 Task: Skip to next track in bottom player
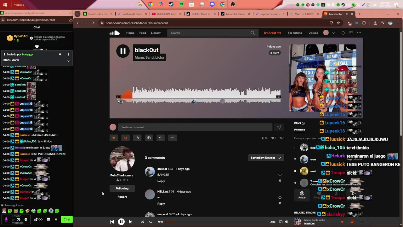[130, 222]
